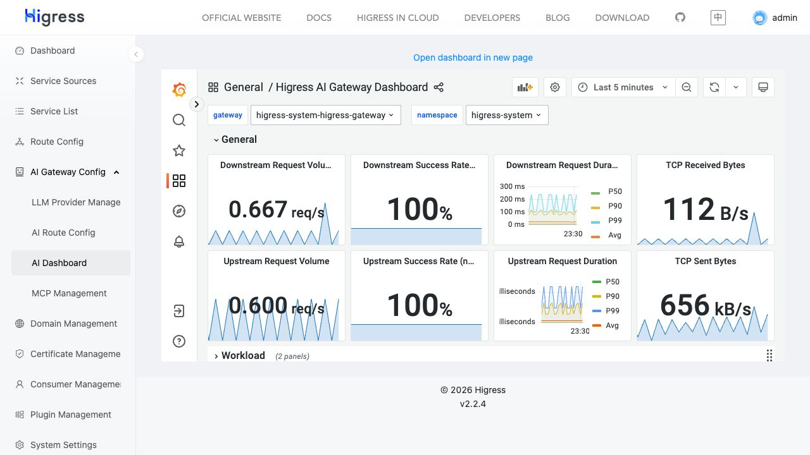Open starred dashboards star icon
This screenshot has width=810, height=455.
(x=179, y=150)
